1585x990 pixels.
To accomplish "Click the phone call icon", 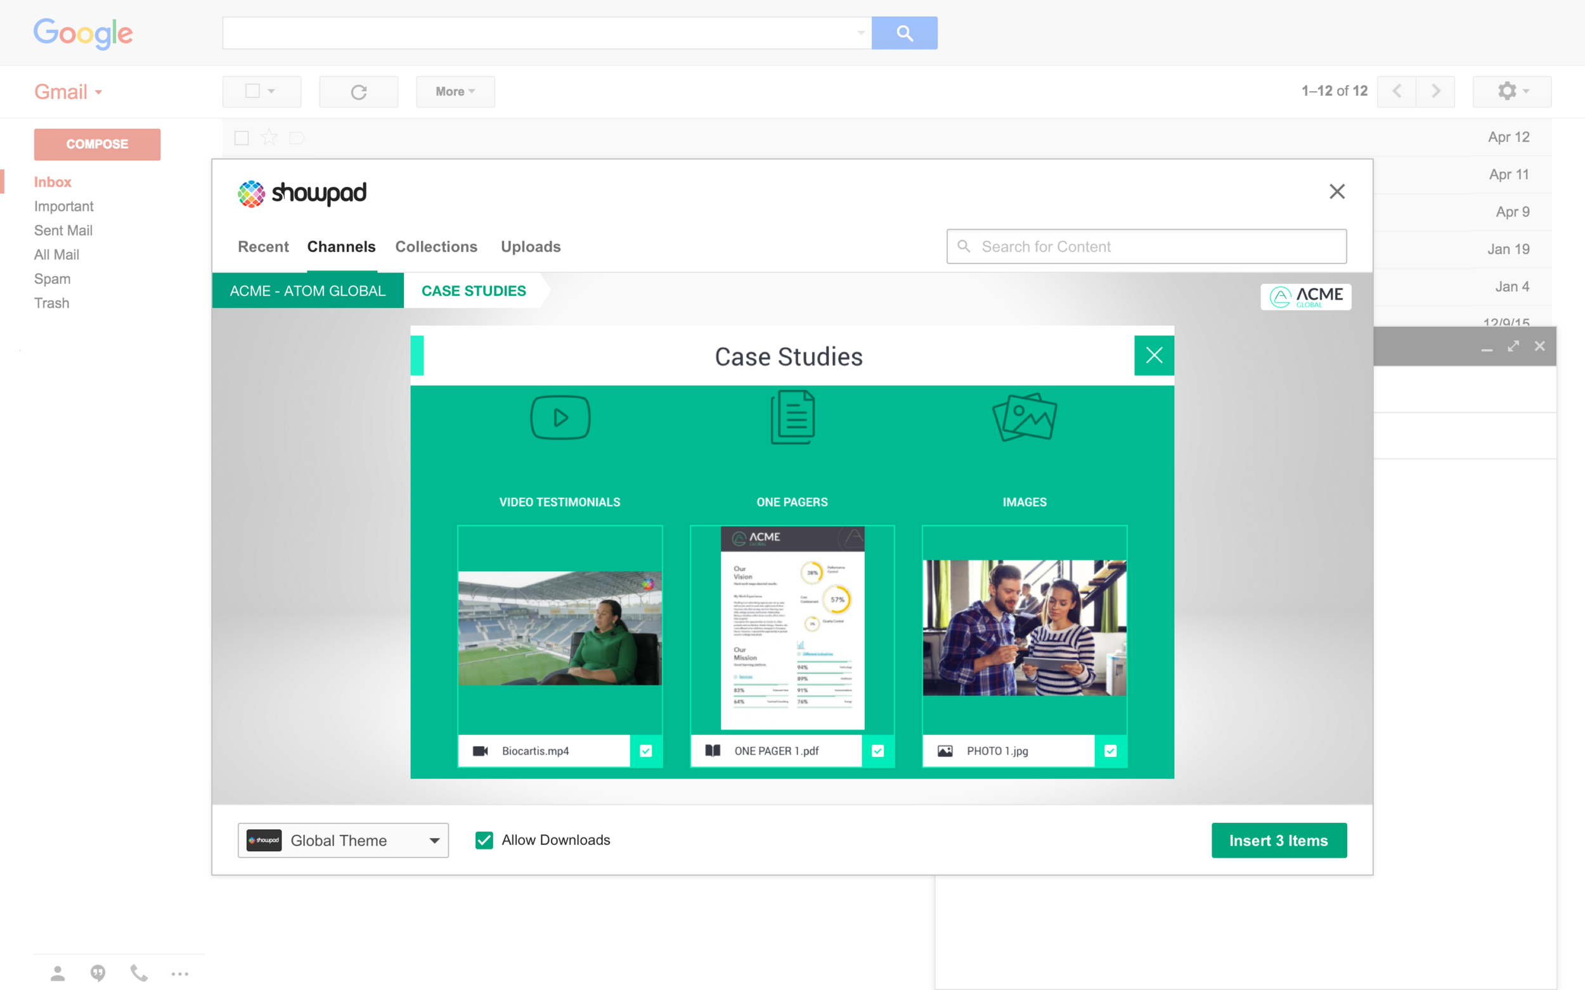I will coord(138,973).
